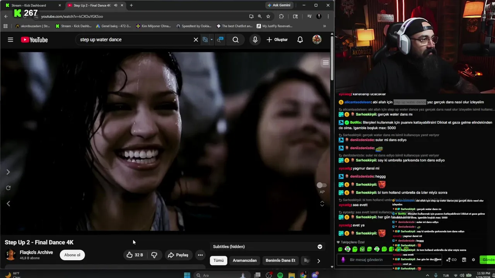The image size is (495, 278).
Task: Mute audio on Step Up 2 tab
Action: click(115, 5)
